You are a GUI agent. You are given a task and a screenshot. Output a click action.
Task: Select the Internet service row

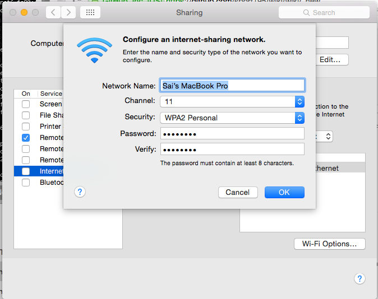pyautogui.click(x=39, y=171)
